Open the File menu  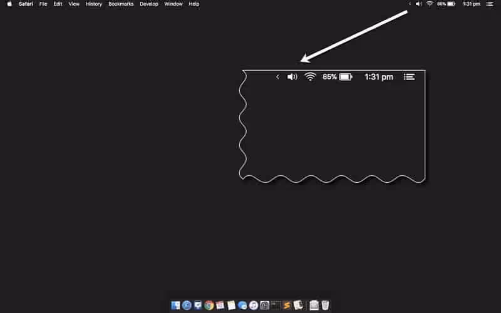click(x=43, y=4)
